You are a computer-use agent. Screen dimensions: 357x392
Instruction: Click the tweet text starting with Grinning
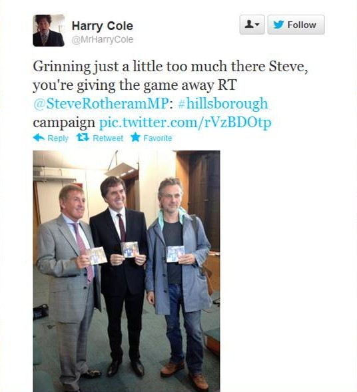(171, 95)
